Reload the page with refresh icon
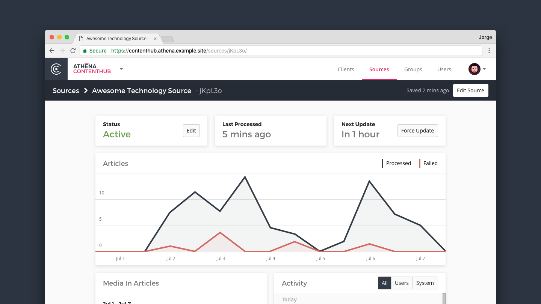This screenshot has width=541, height=304. click(x=73, y=51)
